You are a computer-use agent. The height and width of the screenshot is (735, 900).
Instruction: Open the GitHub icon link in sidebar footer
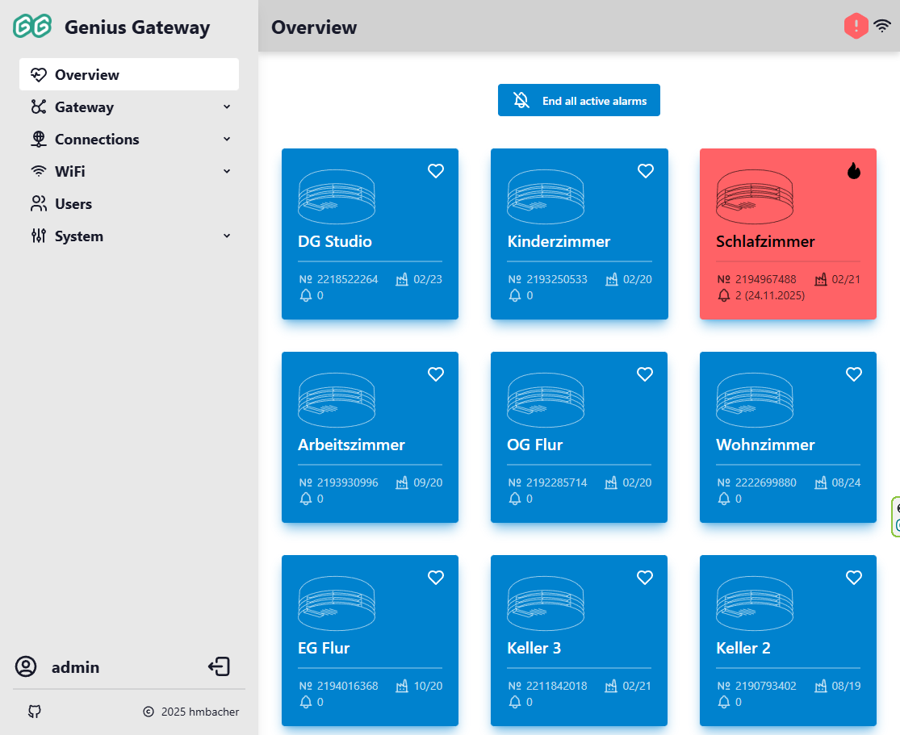[x=34, y=712]
